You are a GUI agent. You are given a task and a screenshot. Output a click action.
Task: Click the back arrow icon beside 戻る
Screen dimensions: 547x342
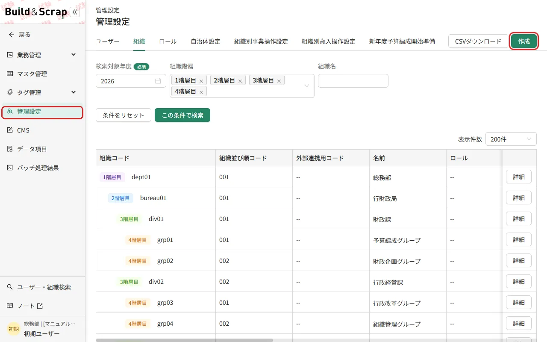(11, 35)
